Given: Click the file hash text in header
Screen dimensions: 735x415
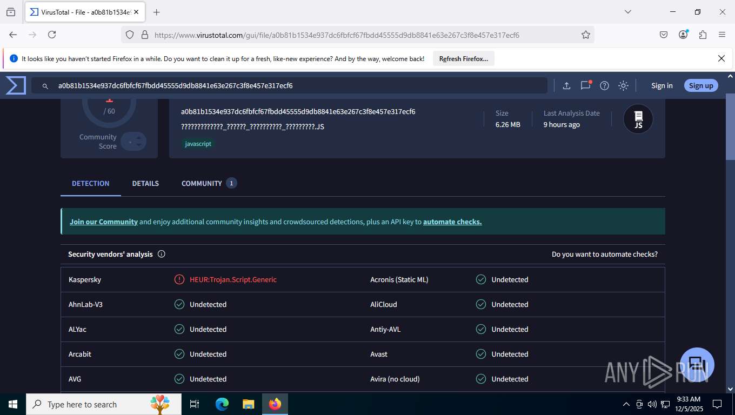Looking at the screenshot, I should [298, 112].
